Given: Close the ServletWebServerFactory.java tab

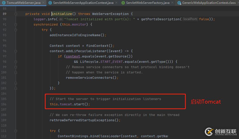Looking at the screenshot, I should pos(172,3).
